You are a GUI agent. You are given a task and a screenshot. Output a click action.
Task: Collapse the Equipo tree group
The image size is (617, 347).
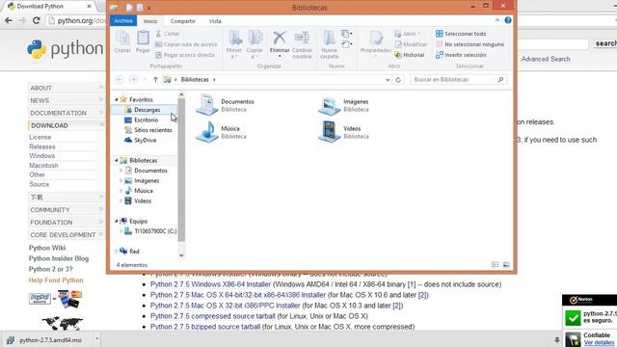pyautogui.click(x=117, y=221)
